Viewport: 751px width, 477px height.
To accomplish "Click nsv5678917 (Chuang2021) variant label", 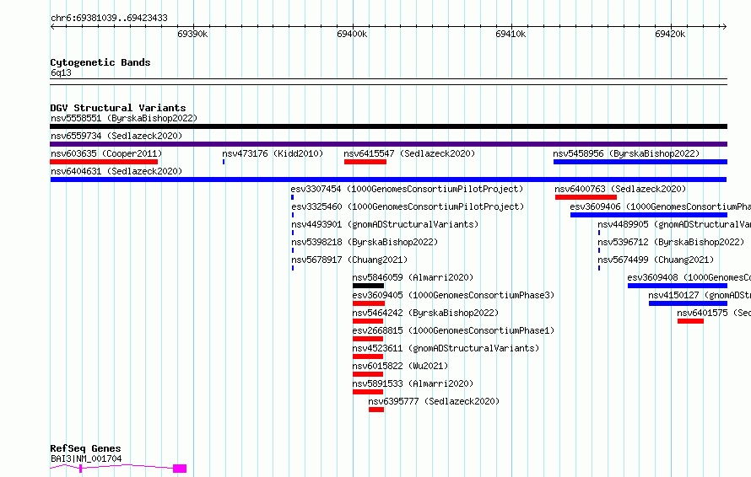I will [x=349, y=260].
